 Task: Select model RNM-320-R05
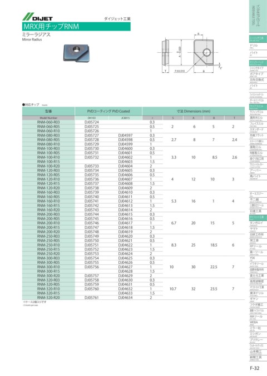click(x=48, y=284)
